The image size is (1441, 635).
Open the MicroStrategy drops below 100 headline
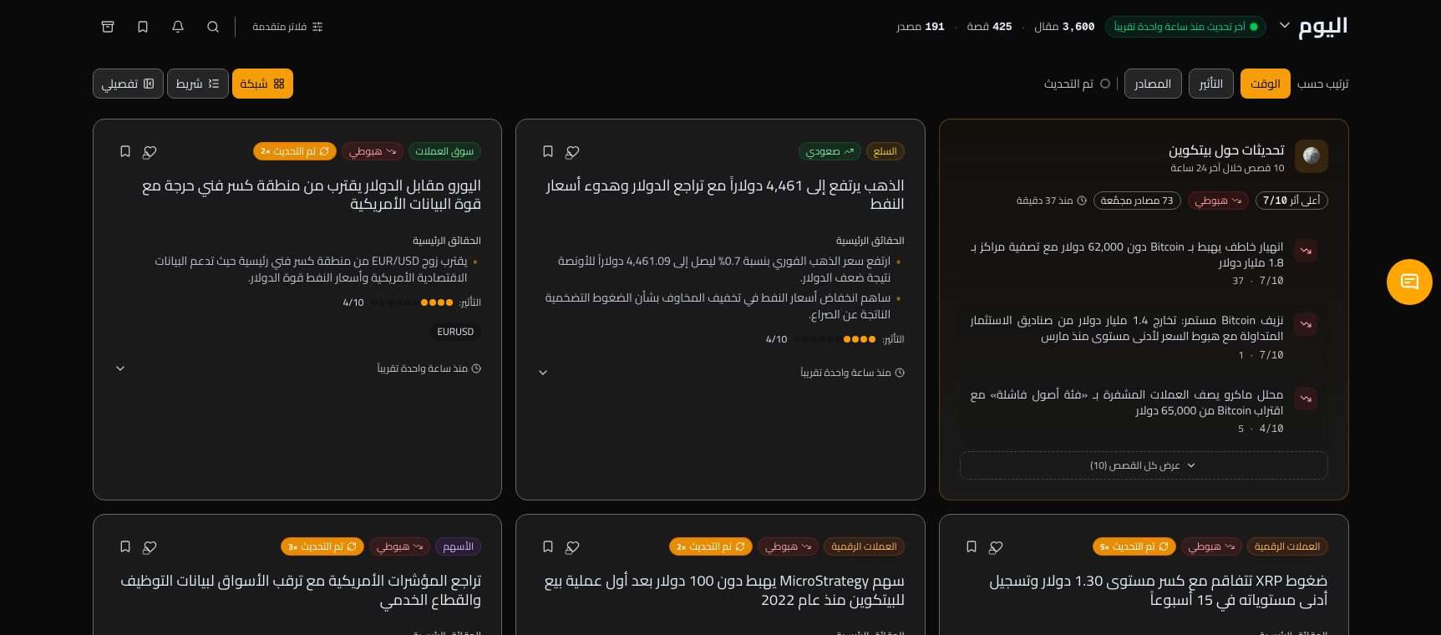(x=724, y=590)
